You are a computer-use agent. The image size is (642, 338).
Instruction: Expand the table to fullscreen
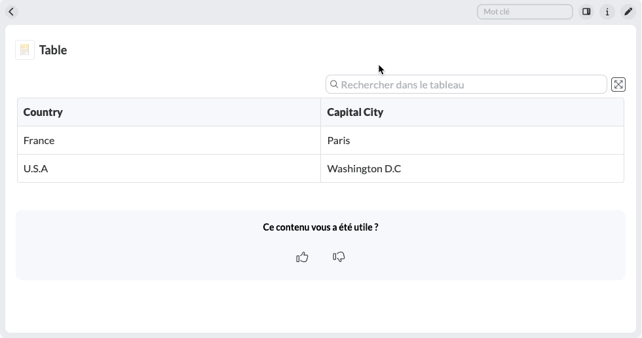click(618, 84)
